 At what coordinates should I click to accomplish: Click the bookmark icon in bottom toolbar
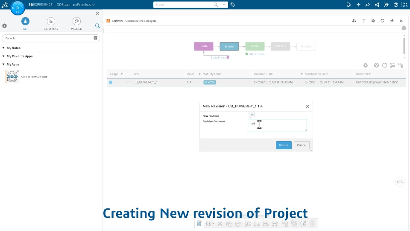pyautogui.click(x=199, y=224)
